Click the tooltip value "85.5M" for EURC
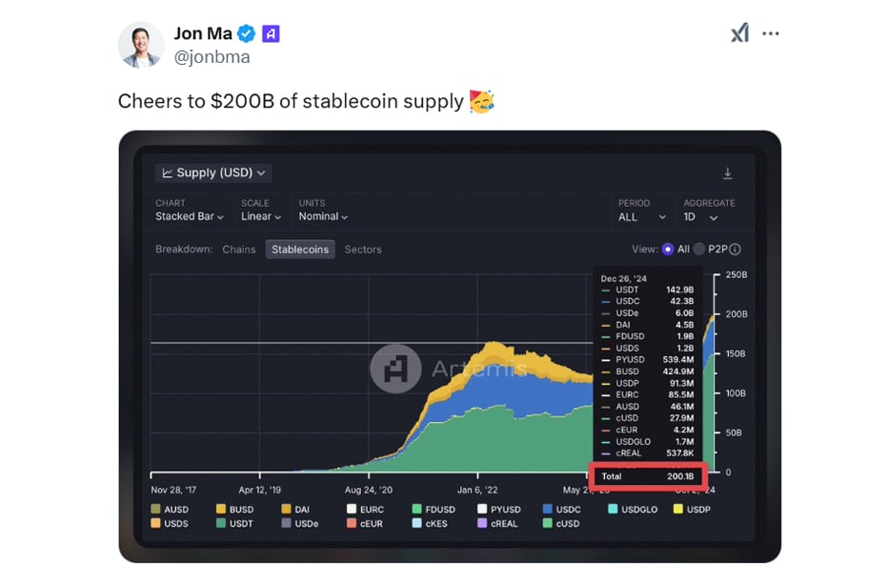The image size is (887, 582). (681, 394)
